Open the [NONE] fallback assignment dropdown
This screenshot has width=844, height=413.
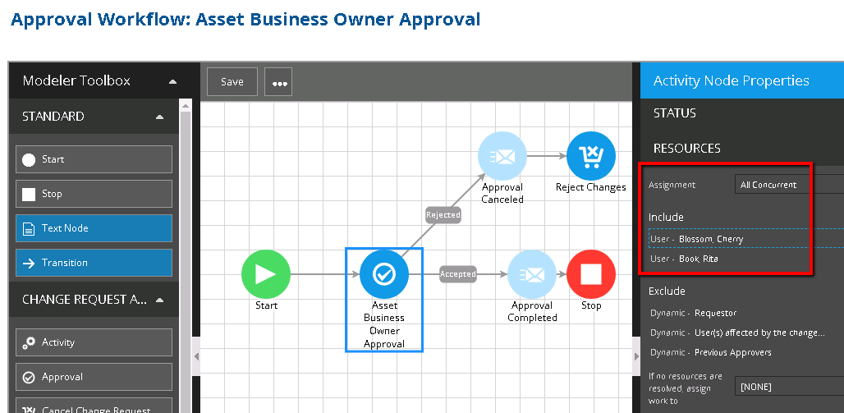pos(788,387)
